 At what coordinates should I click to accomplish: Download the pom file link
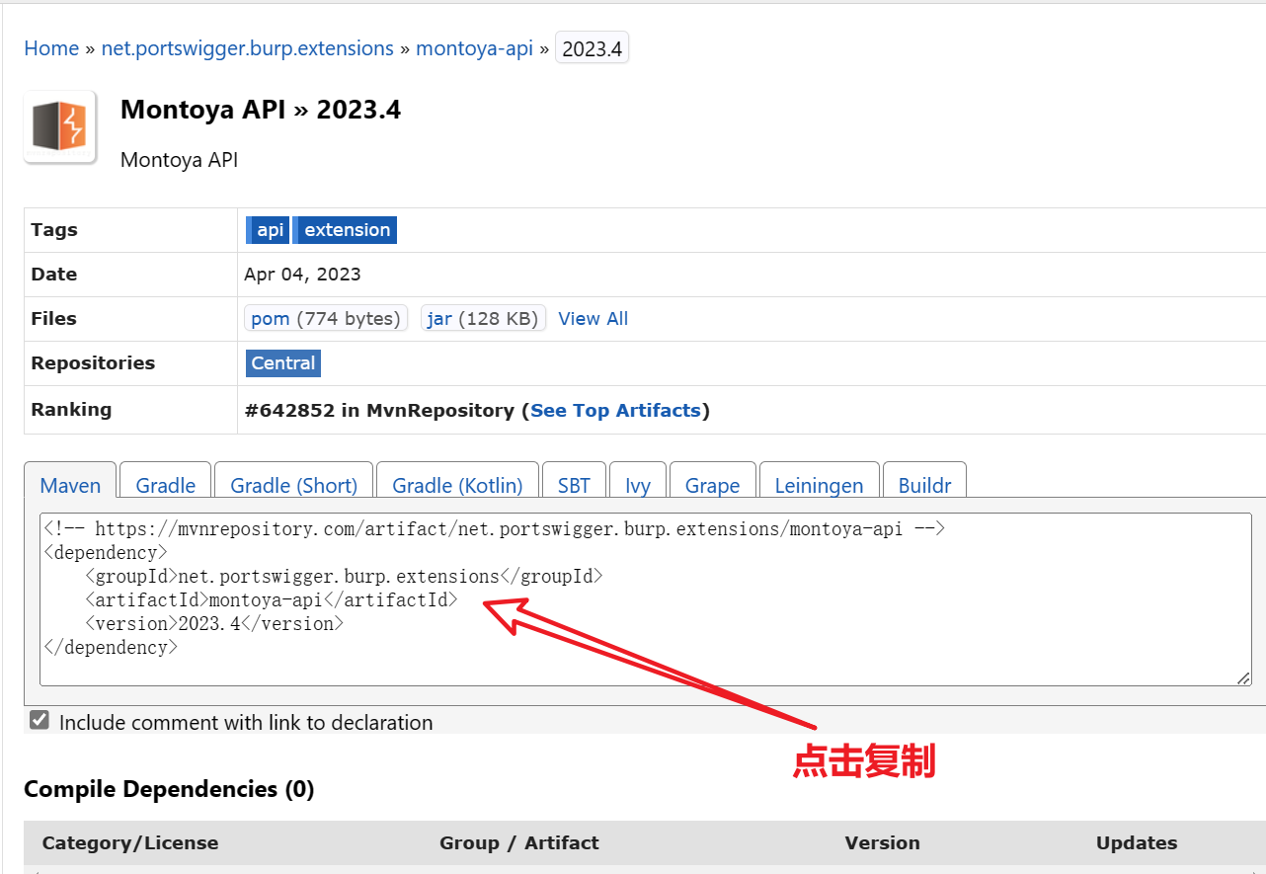pyautogui.click(x=326, y=318)
